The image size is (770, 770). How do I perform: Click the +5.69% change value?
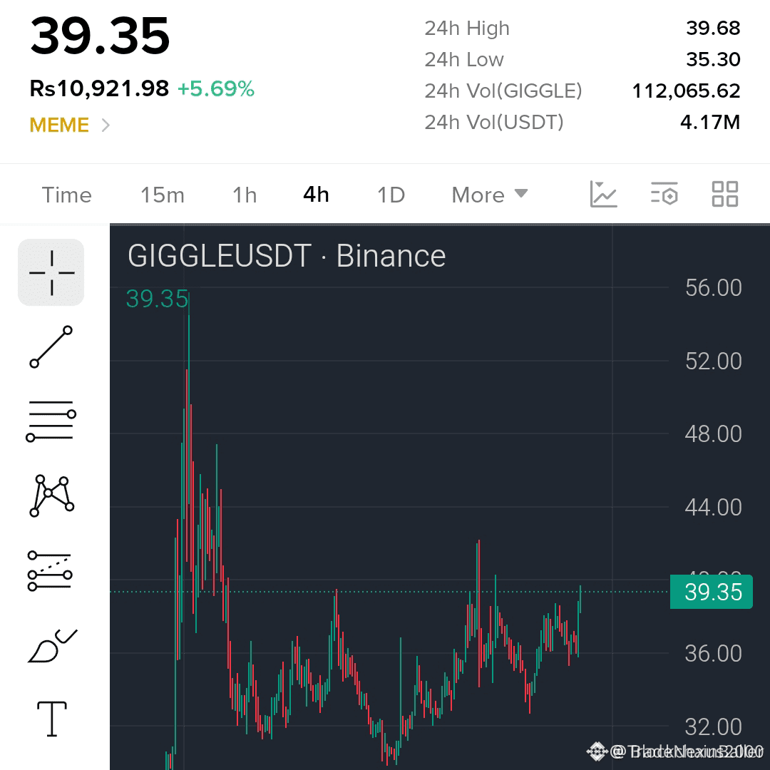[215, 89]
